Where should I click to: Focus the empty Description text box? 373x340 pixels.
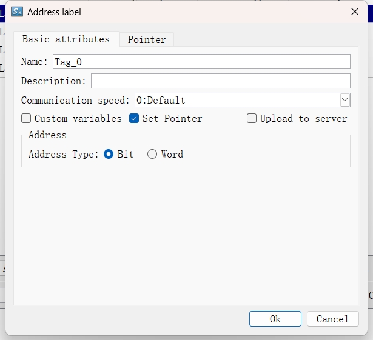click(x=220, y=81)
